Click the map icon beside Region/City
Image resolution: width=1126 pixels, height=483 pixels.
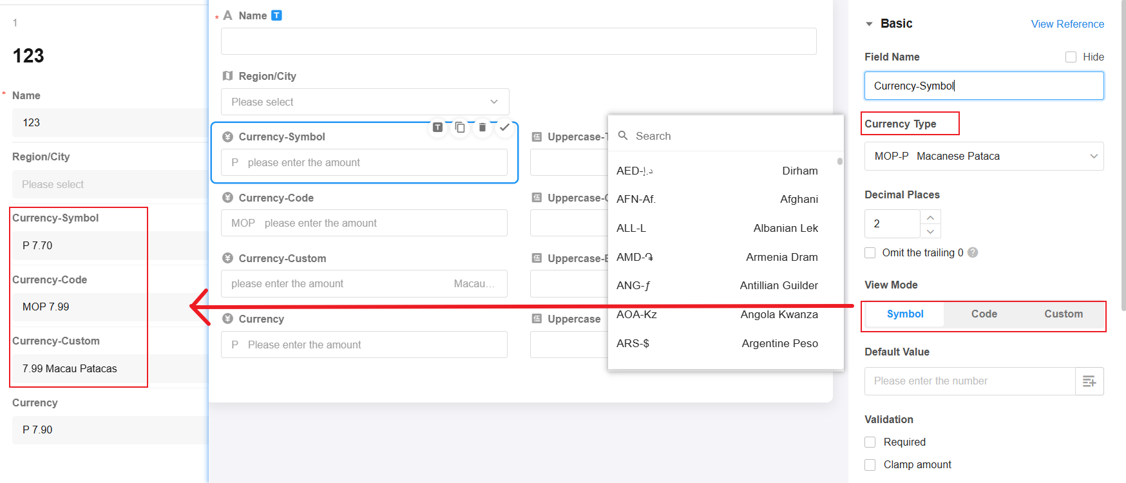click(227, 76)
